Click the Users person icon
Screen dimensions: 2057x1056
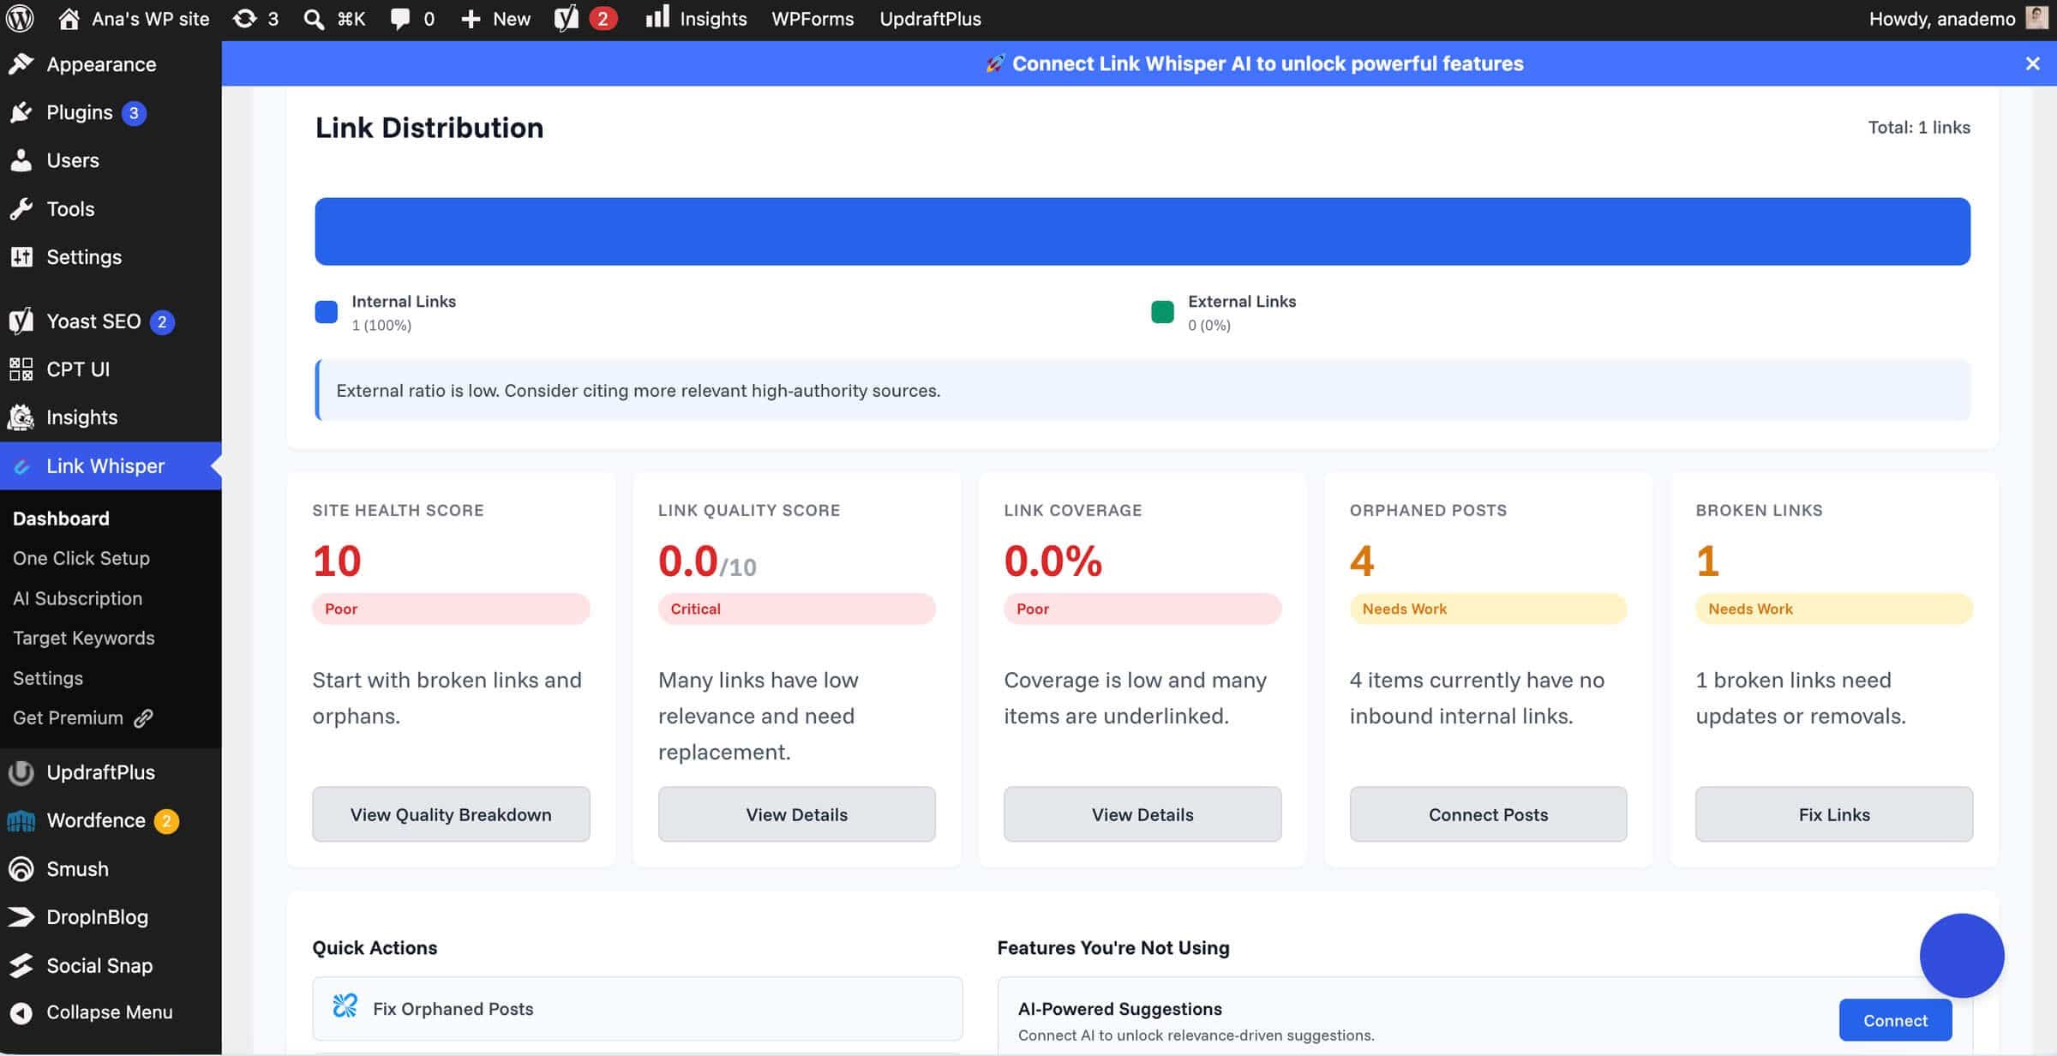[21, 160]
